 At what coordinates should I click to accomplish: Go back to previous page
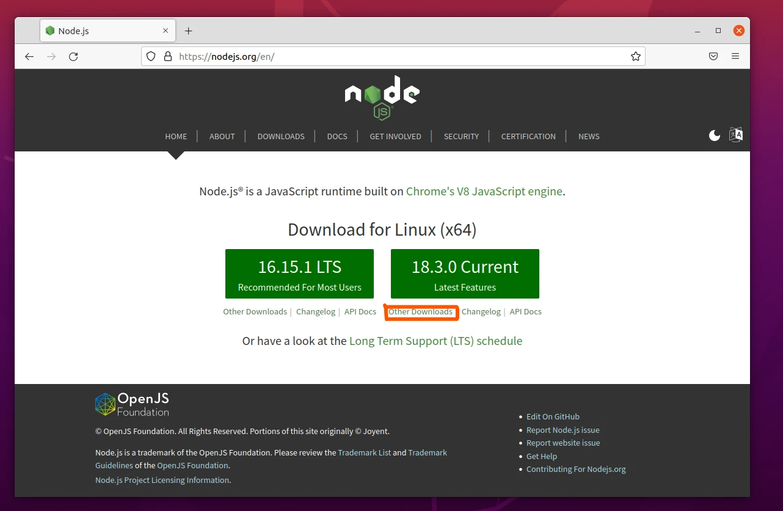point(29,56)
